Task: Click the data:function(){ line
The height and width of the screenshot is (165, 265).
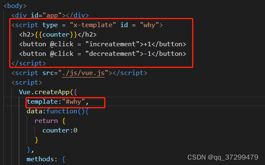Action: click(57, 111)
